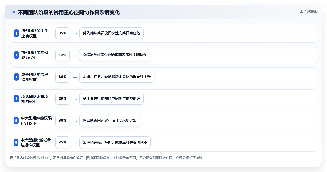Screen dimensions: 327x172
Task: Click the label 中大型组织的迁移与运维权重
Action: pyautogui.click(x=36, y=142)
